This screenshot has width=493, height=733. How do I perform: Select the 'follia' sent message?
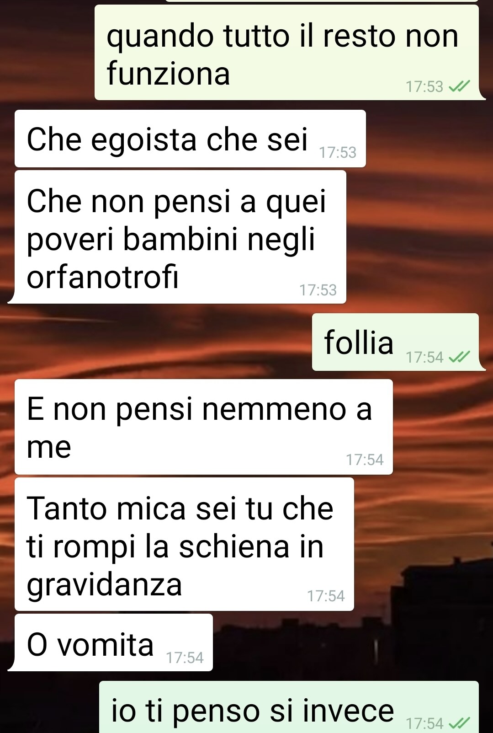[x=395, y=342]
